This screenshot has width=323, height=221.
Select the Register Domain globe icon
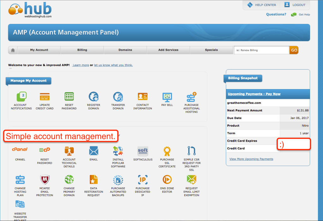(93, 97)
